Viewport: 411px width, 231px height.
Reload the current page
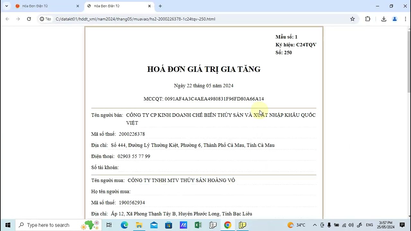[29, 19]
